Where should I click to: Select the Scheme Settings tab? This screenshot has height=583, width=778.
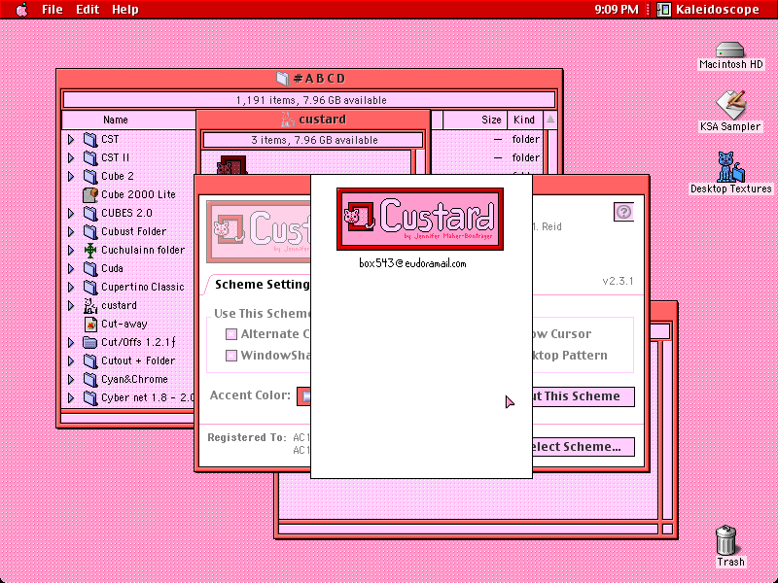point(262,285)
